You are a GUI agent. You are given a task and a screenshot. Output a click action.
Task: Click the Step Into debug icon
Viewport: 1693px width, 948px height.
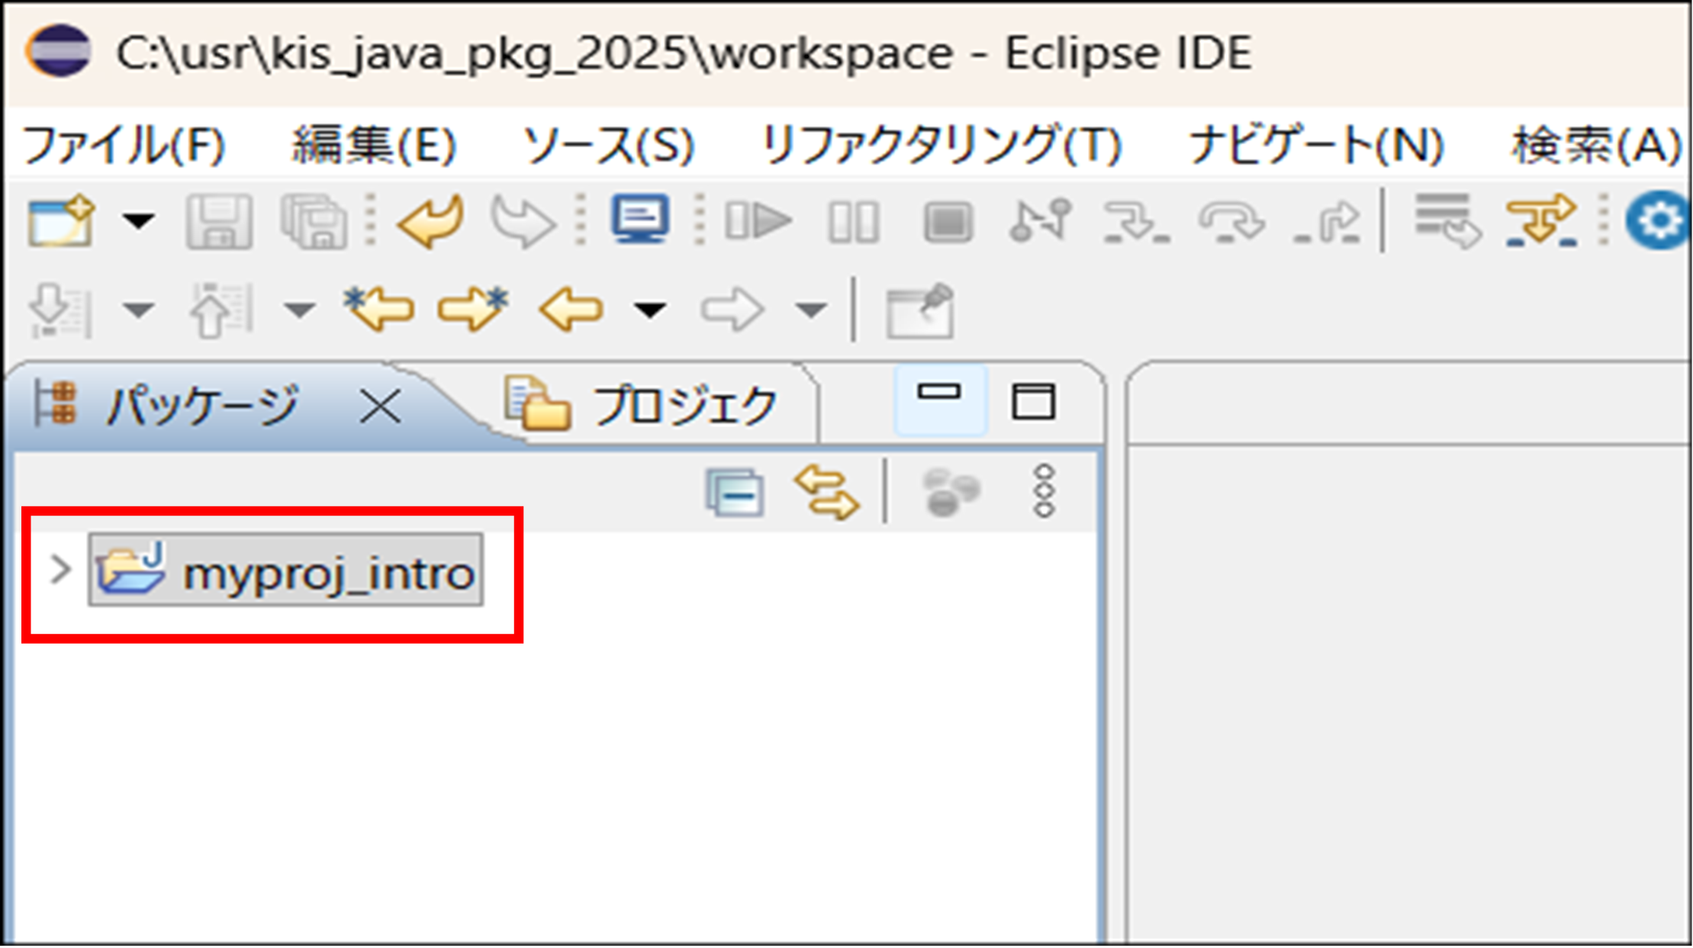1136,223
